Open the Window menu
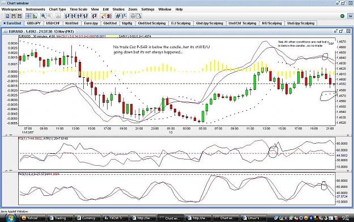 coord(165,9)
